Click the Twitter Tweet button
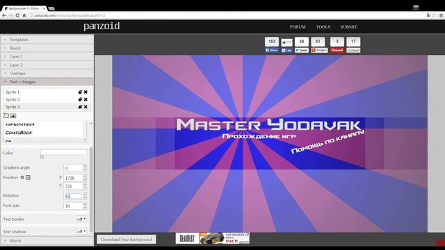 pyautogui.click(x=301, y=50)
